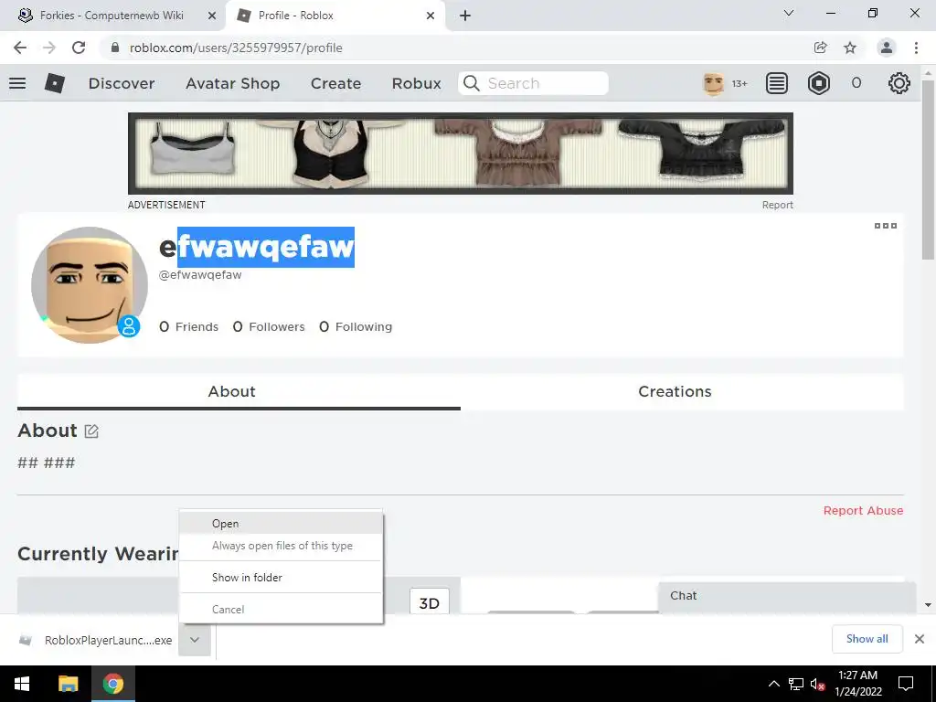The width and height of the screenshot is (936, 702).
Task: Click the site lock icon in address bar
Action: [x=115, y=48]
